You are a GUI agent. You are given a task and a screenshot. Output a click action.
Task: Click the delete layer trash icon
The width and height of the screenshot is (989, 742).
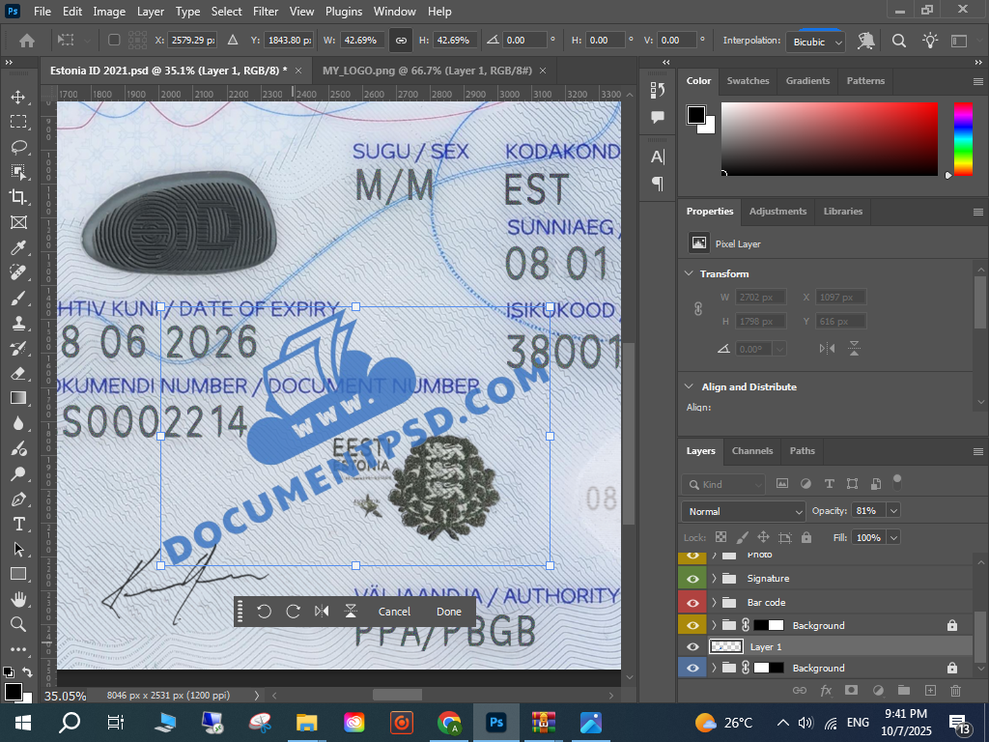(955, 690)
